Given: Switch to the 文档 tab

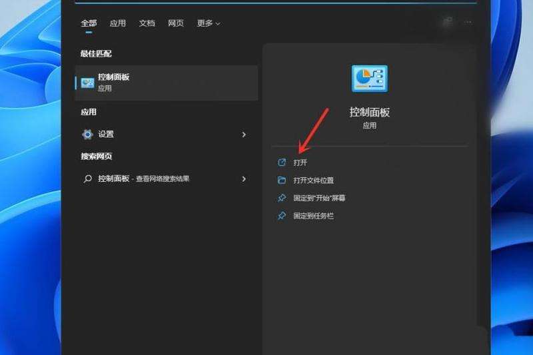Looking at the screenshot, I should tap(147, 23).
